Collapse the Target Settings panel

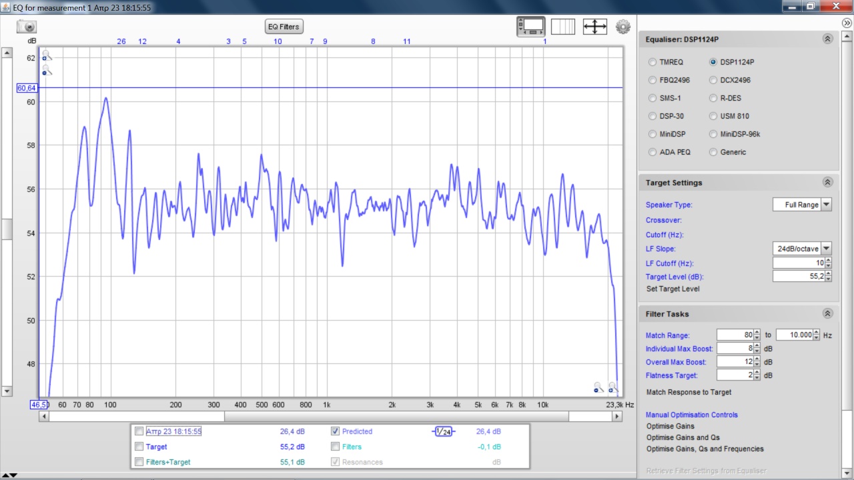click(x=827, y=183)
